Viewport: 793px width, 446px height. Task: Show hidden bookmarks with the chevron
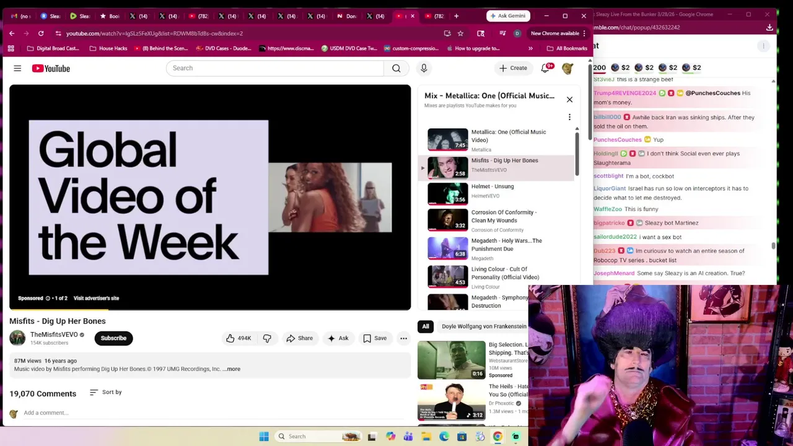coord(530,48)
